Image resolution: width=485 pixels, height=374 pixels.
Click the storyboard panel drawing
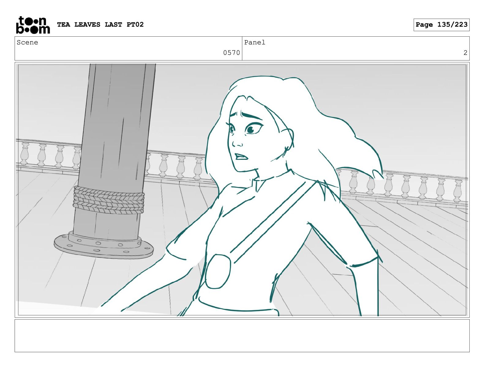click(242, 190)
